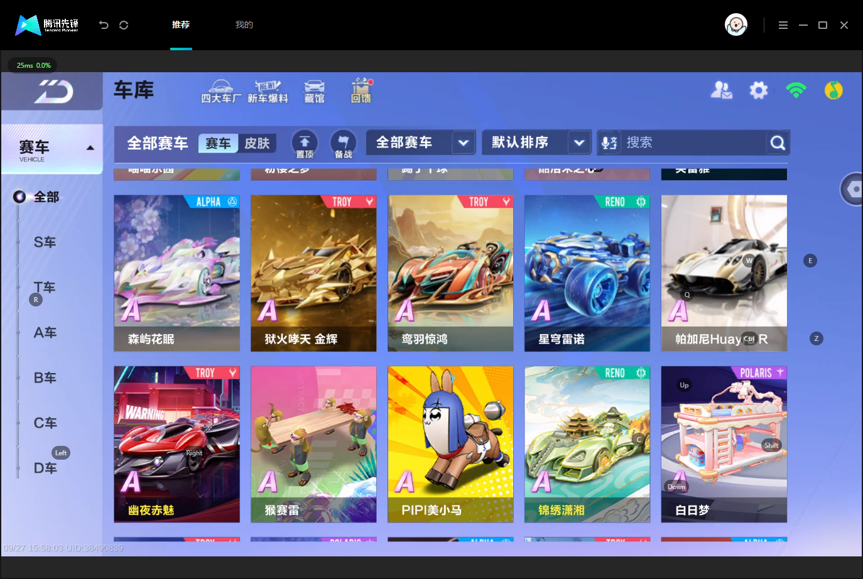Click the Left key overlay button
This screenshot has height=579, width=863.
(x=61, y=453)
